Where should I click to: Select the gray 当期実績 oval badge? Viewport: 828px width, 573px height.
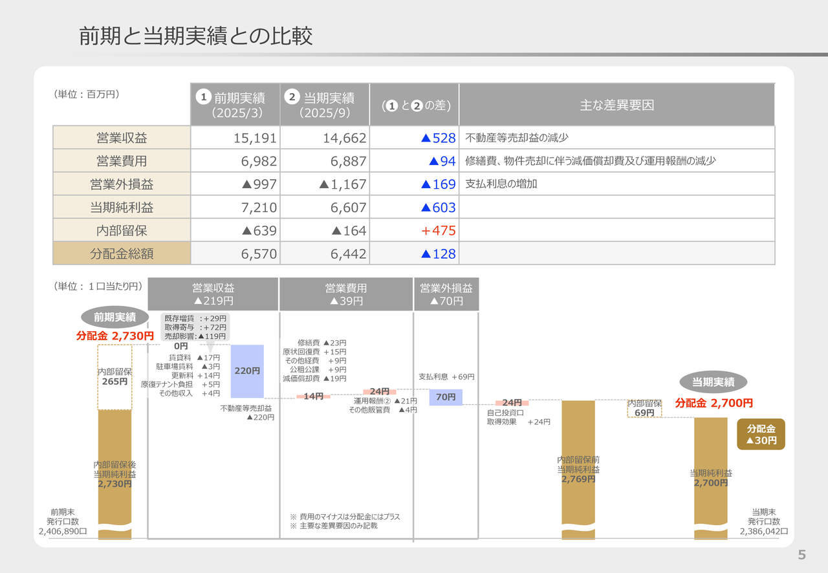pyautogui.click(x=714, y=382)
